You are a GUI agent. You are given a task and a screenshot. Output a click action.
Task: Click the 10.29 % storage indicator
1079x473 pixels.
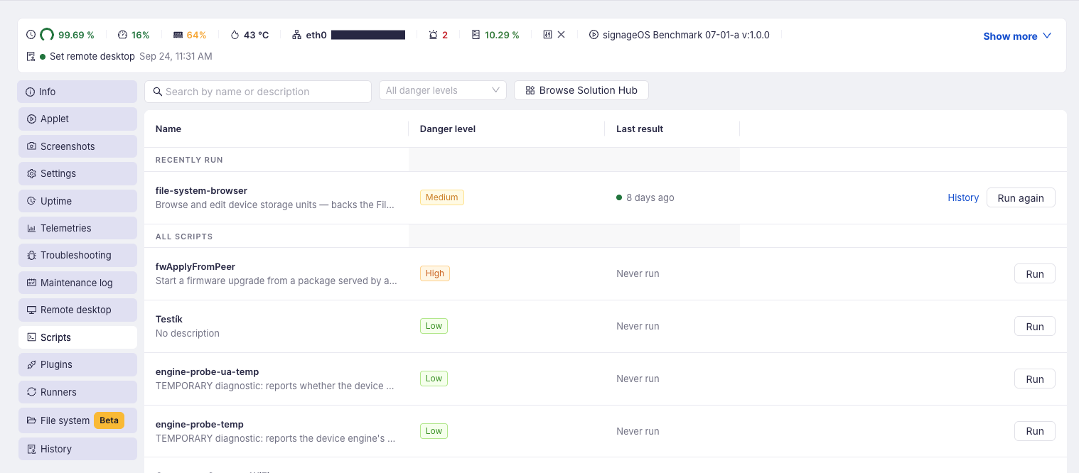click(495, 35)
